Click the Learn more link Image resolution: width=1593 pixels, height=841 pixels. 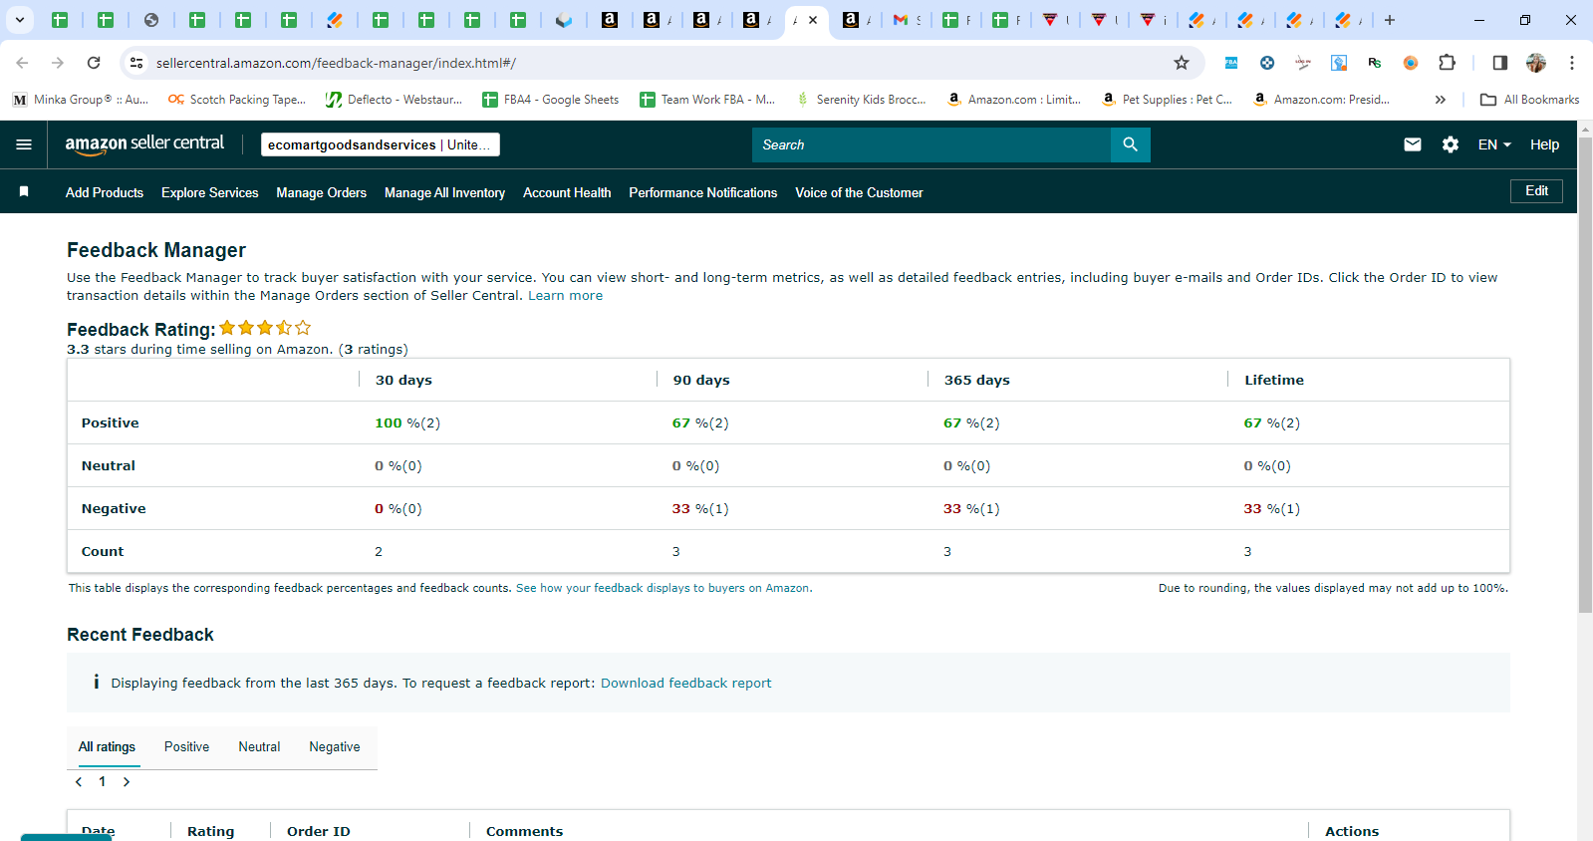(565, 295)
